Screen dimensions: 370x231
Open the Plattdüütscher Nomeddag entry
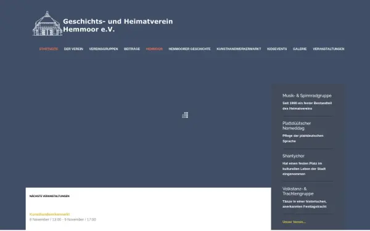tap(297, 126)
